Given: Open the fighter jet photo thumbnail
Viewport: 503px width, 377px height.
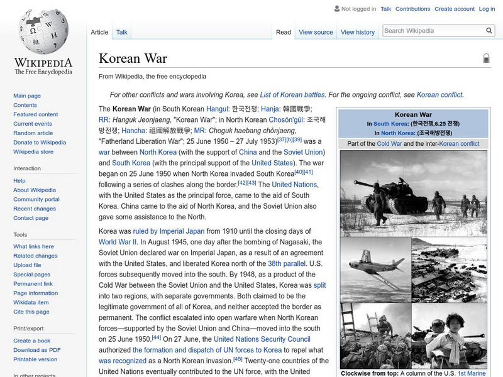Looking at the screenshot, I should 375,269.
